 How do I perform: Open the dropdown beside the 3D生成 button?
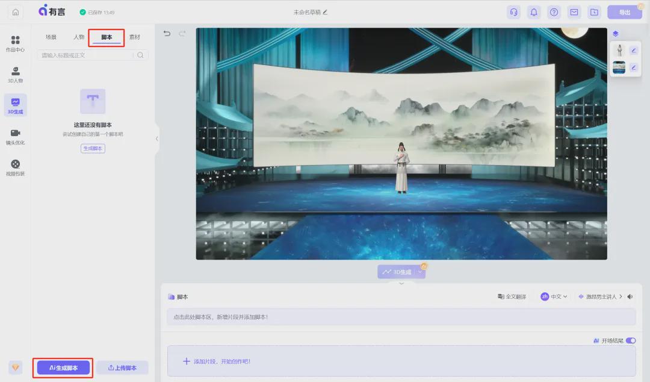click(419, 272)
